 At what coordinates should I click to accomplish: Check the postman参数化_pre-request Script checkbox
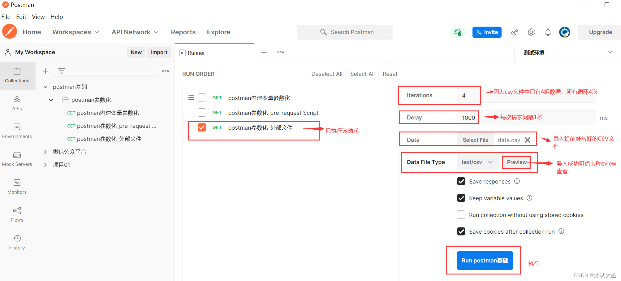(x=202, y=112)
